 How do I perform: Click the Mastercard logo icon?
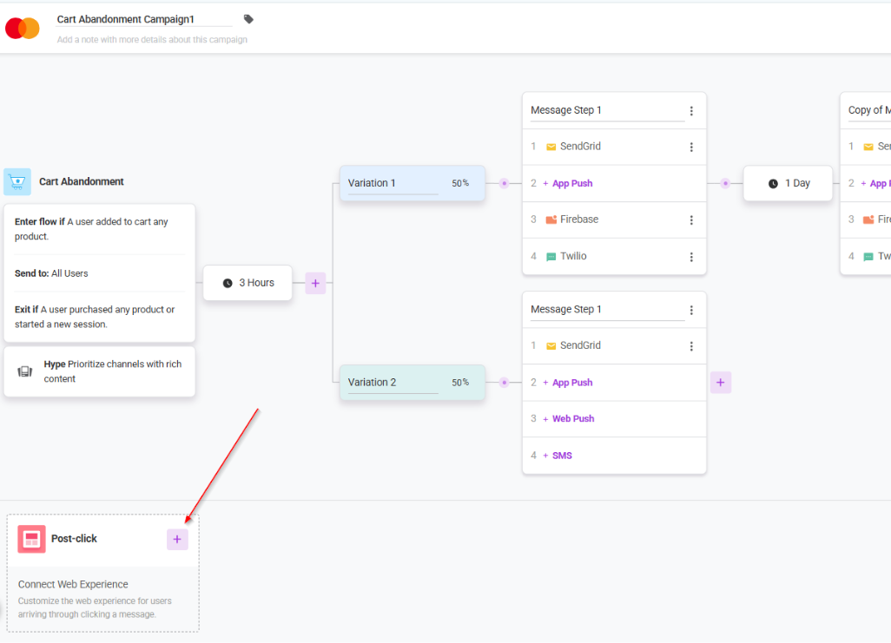23,28
